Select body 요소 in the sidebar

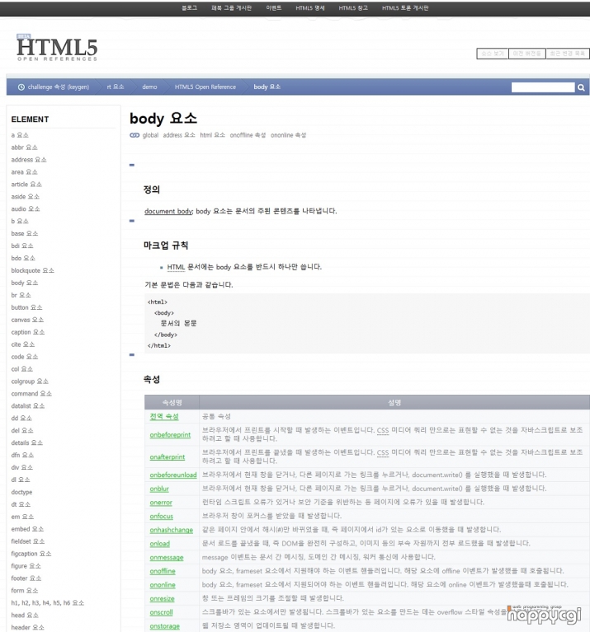click(24, 283)
